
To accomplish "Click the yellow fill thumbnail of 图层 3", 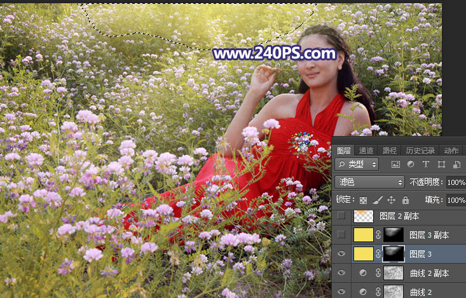I will (x=363, y=254).
